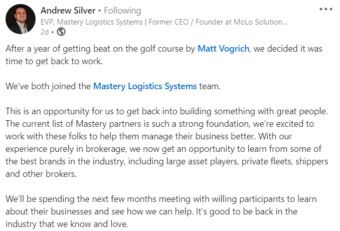Open Andrew Silver's profile photo
This screenshot has height=231, width=340.
pos(21,19)
